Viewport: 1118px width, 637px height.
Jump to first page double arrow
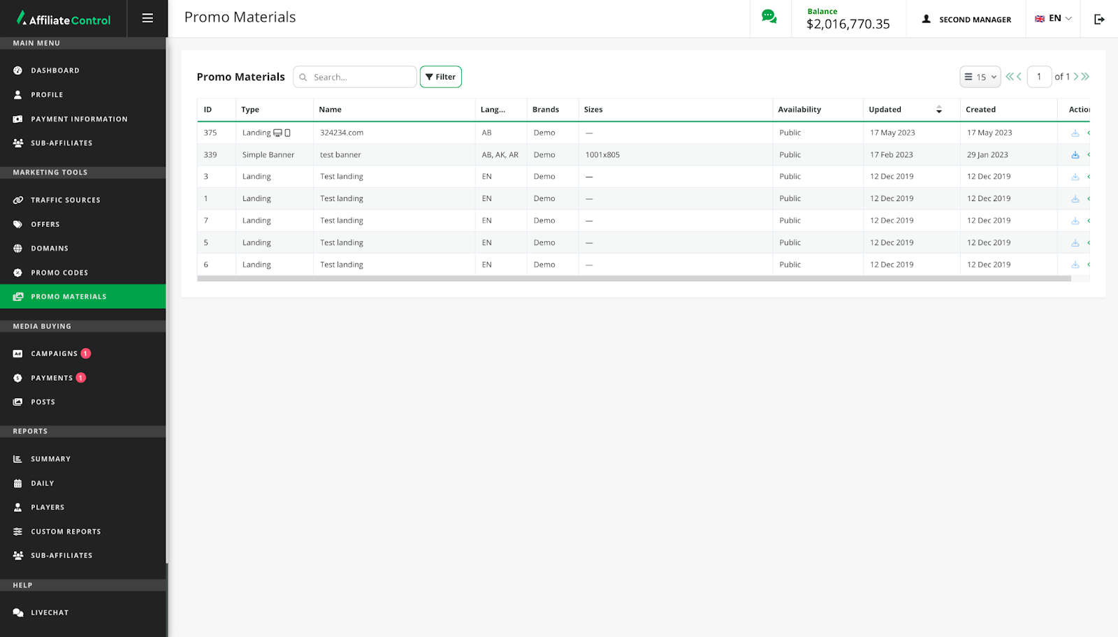(x=1010, y=77)
